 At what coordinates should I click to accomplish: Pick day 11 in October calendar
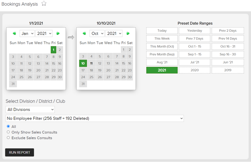pos(91,63)
